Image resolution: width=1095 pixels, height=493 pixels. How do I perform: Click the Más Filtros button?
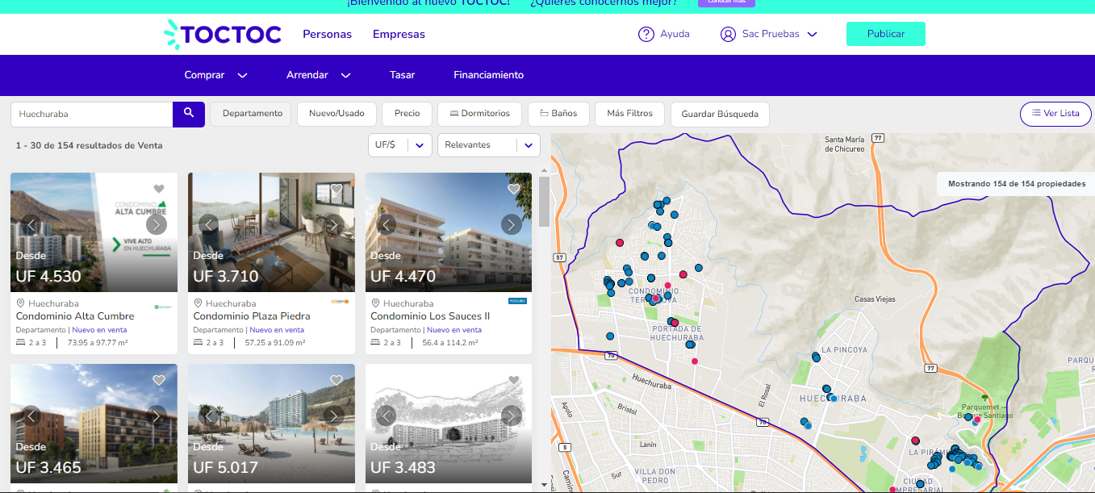[x=629, y=114]
